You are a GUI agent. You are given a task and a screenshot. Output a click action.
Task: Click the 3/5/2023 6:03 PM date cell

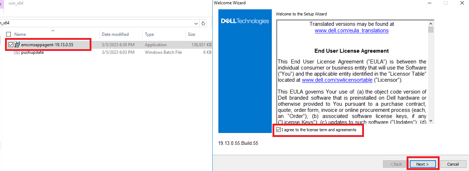click(118, 52)
